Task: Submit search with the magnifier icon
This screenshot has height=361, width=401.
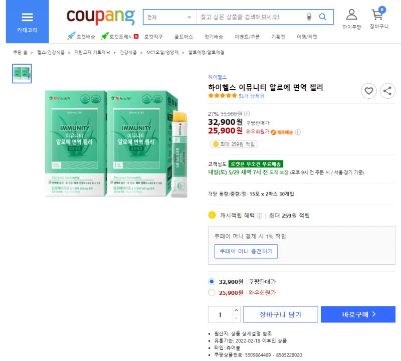Action: click(323, 17)
